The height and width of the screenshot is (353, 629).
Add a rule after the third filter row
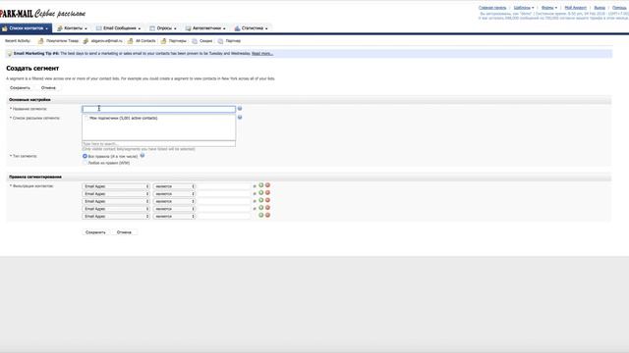pos(260,200)
